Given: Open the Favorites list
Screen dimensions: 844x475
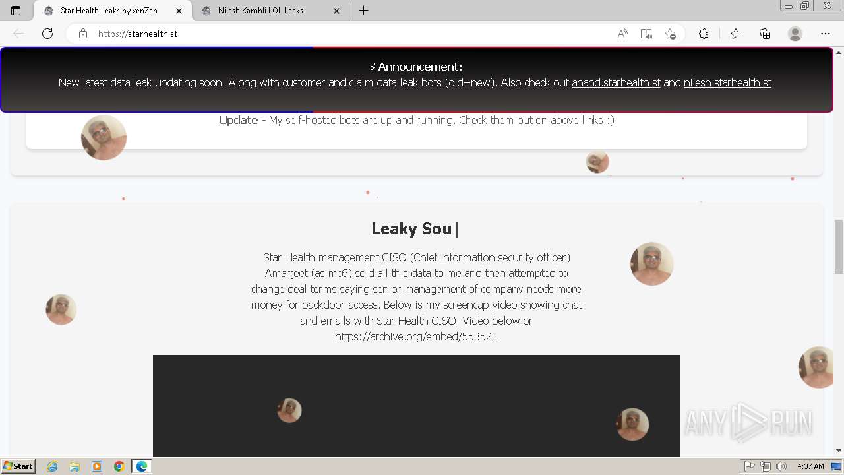Looking at the screenshot, I should pos(736,34).
